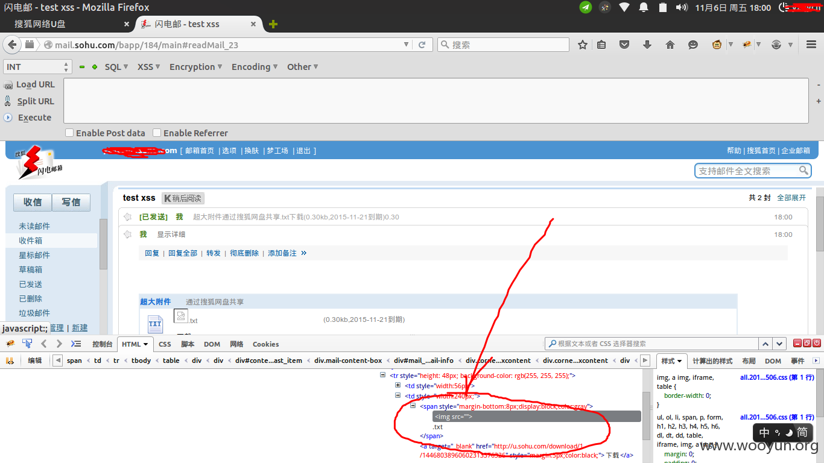824x463 pixels.
Task: Switch to the Firebug Cookies tab
Action: (x=265, y=344)
